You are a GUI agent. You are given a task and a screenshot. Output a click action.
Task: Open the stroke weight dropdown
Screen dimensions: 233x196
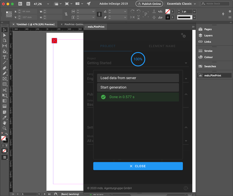[194, 11]
